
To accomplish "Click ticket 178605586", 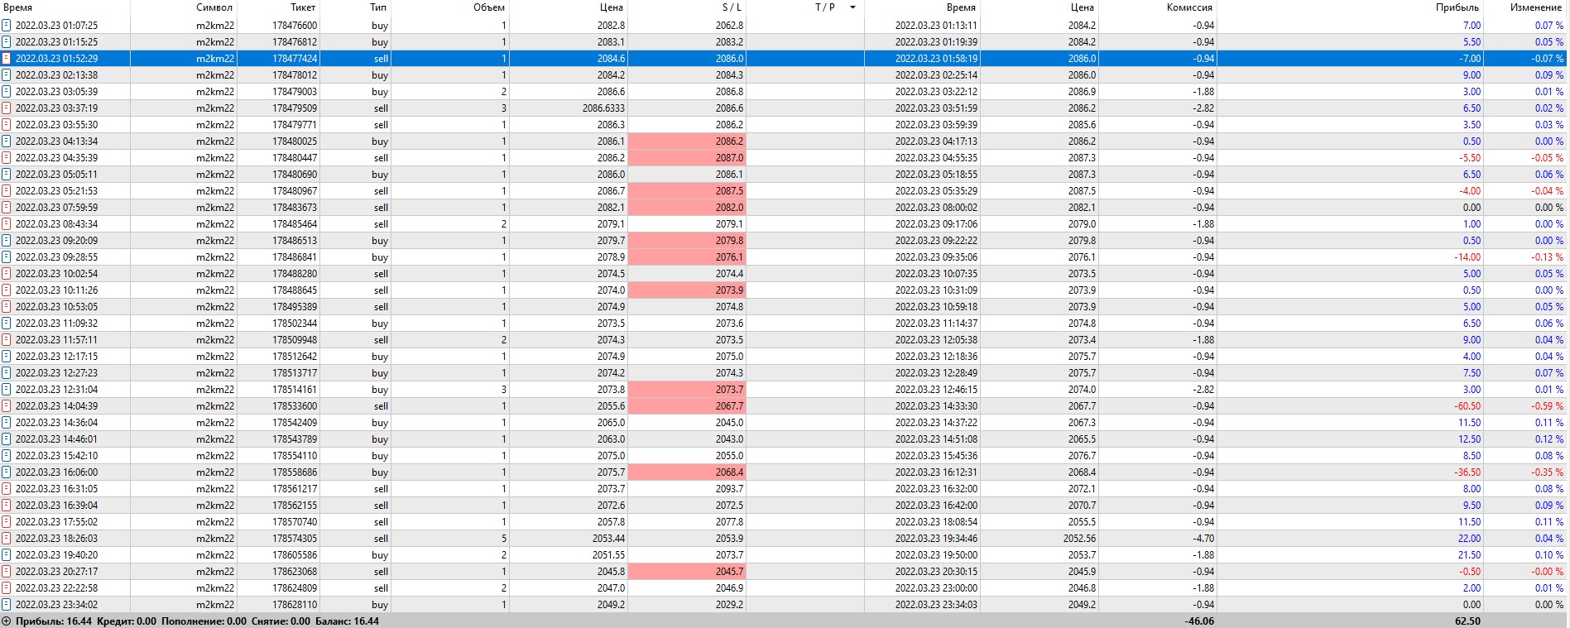I will pos(295,555).
